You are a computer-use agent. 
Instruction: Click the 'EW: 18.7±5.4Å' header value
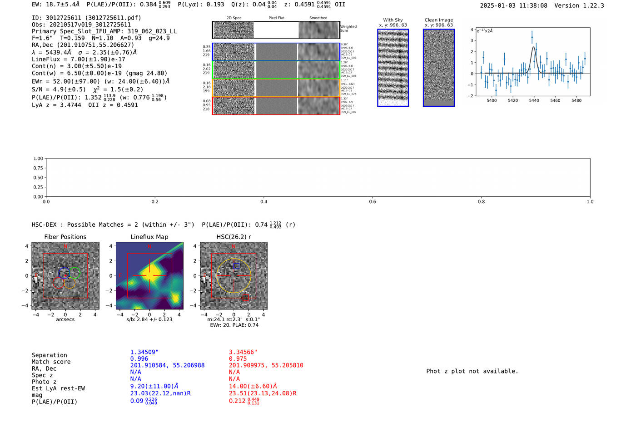[x=55, y=5]
